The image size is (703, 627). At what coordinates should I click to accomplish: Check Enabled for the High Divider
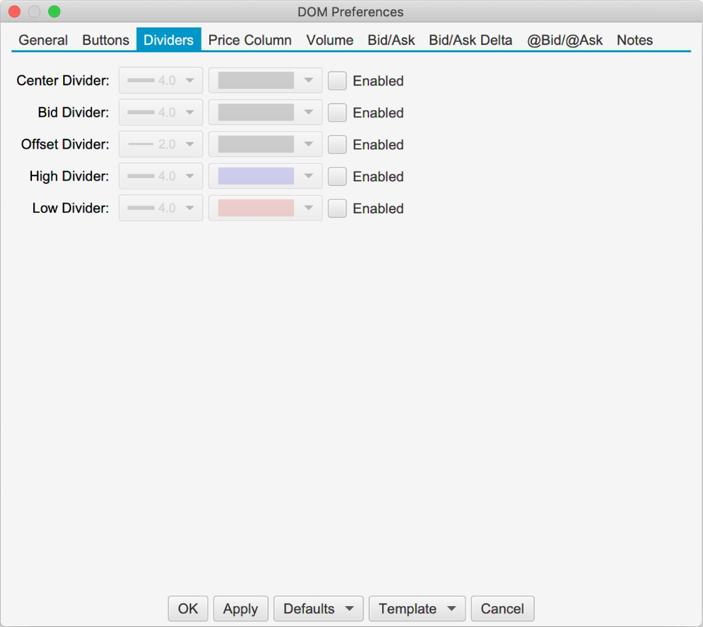click(x=337, y=176)
